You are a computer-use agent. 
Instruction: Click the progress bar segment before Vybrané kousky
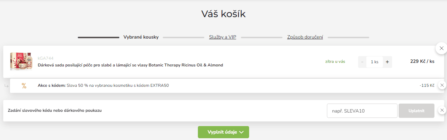click(x=99, y=37)
